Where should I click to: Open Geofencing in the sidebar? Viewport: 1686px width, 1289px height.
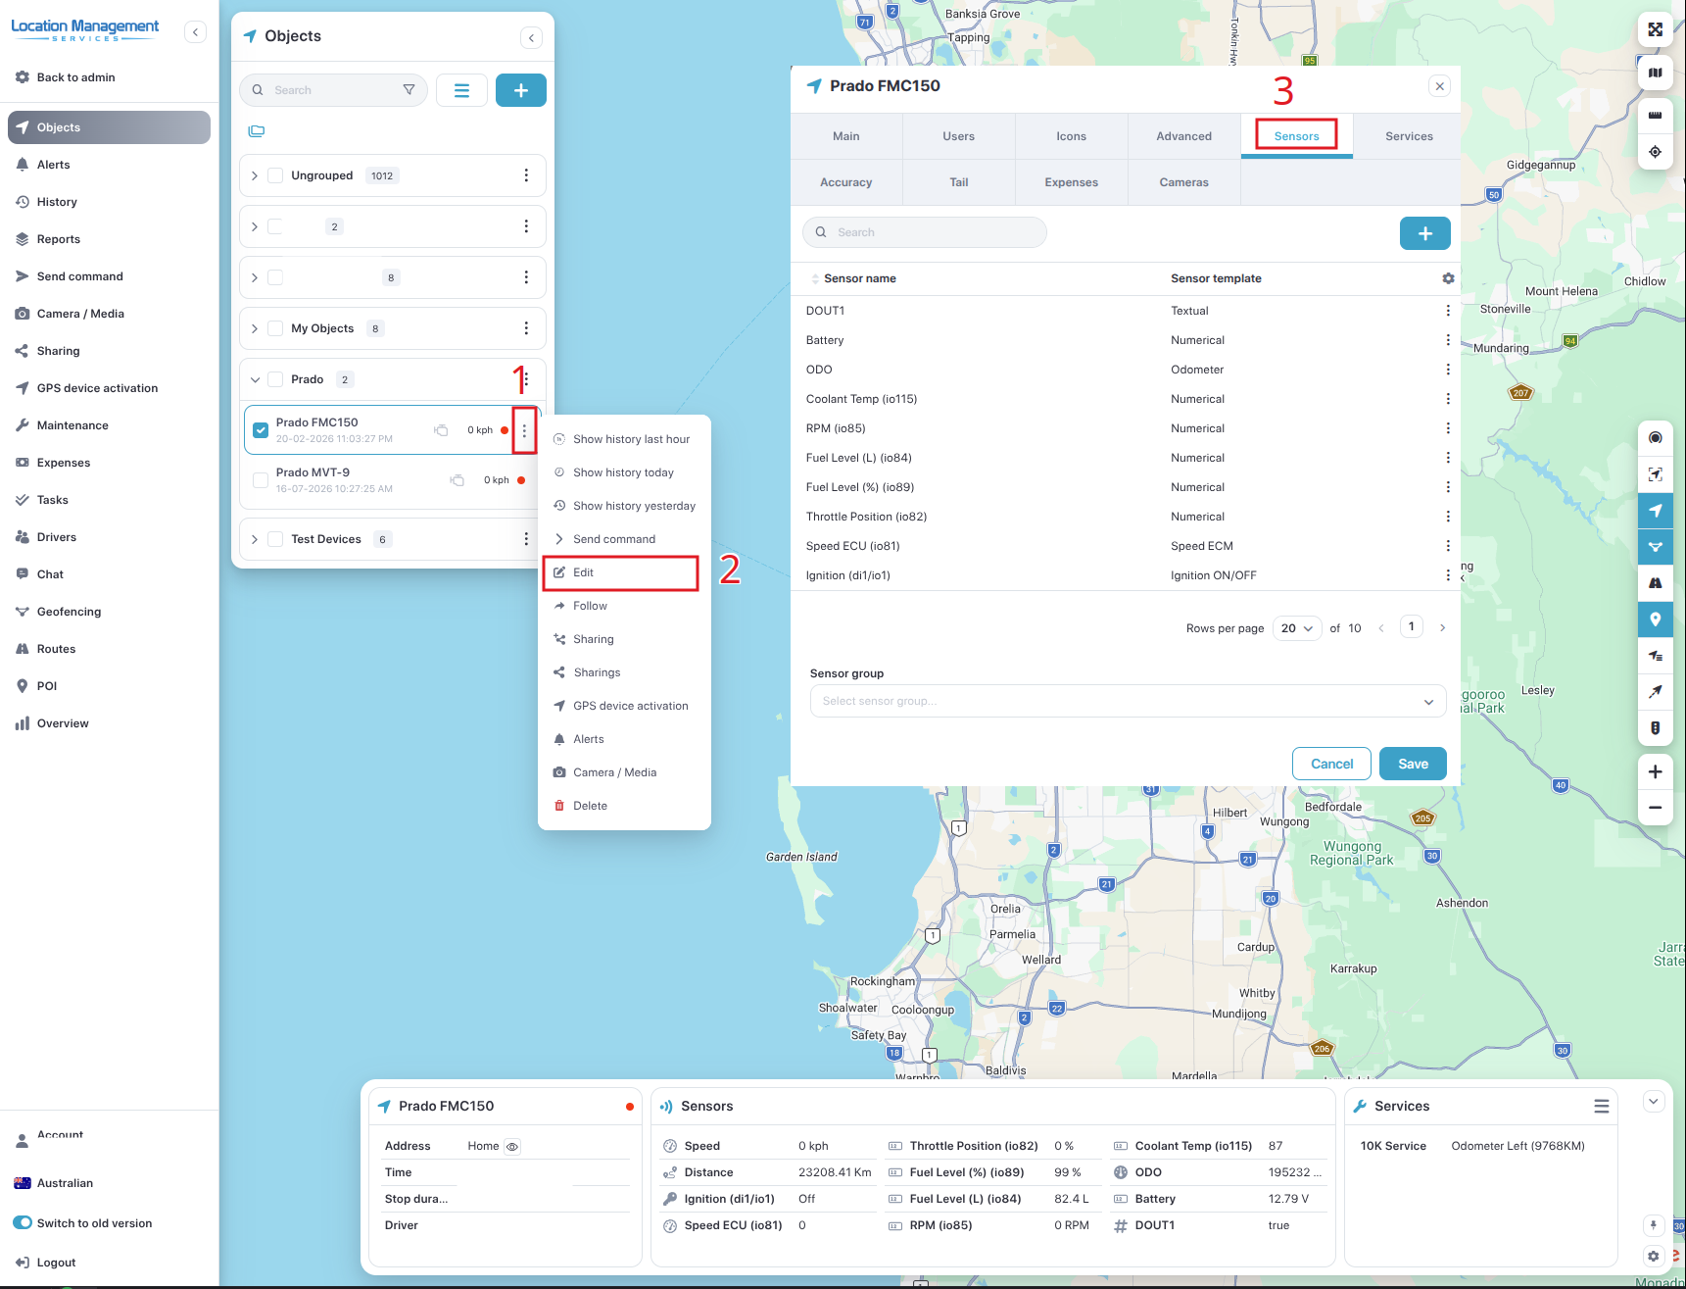[69, 612]
